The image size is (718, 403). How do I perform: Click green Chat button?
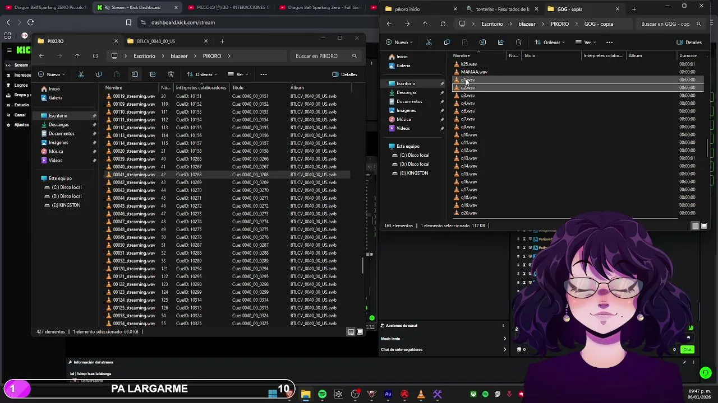click(687, 350)
